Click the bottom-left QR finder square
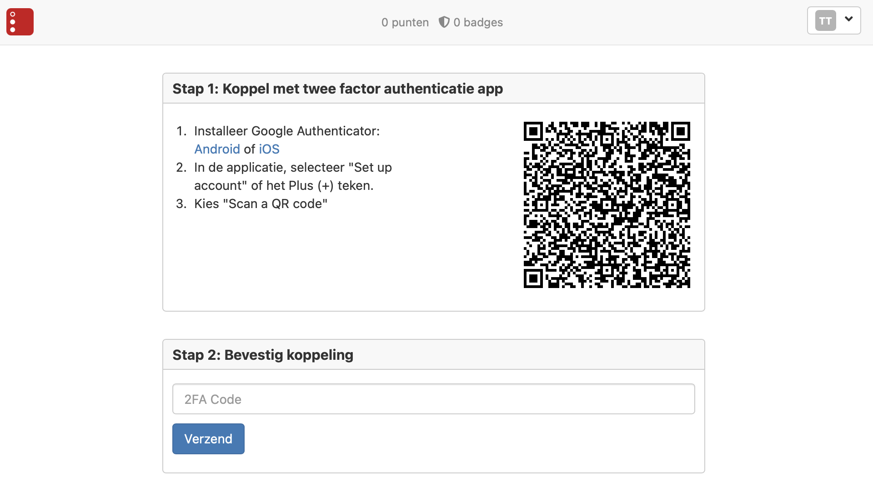This screenshot has width=873, height=497. click(533, 278)
